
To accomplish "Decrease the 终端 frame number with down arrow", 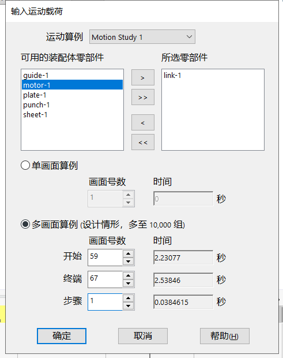I will point(129,284).
